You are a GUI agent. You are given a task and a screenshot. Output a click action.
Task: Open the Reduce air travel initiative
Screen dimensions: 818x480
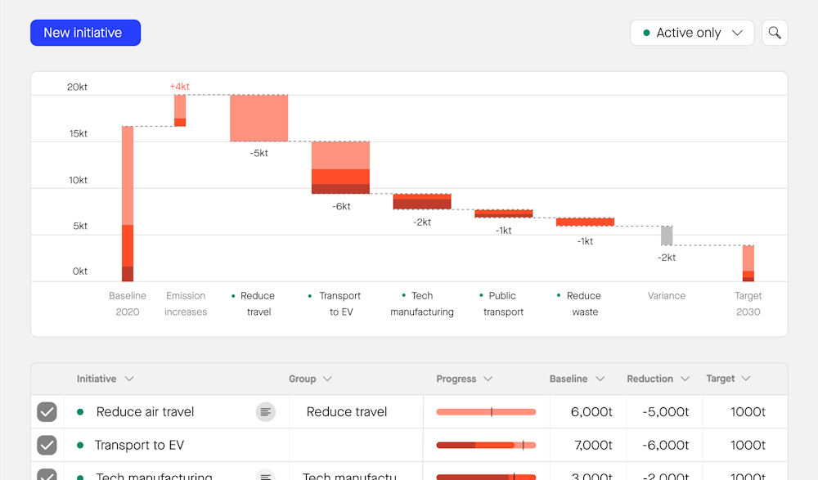[145, 412]
